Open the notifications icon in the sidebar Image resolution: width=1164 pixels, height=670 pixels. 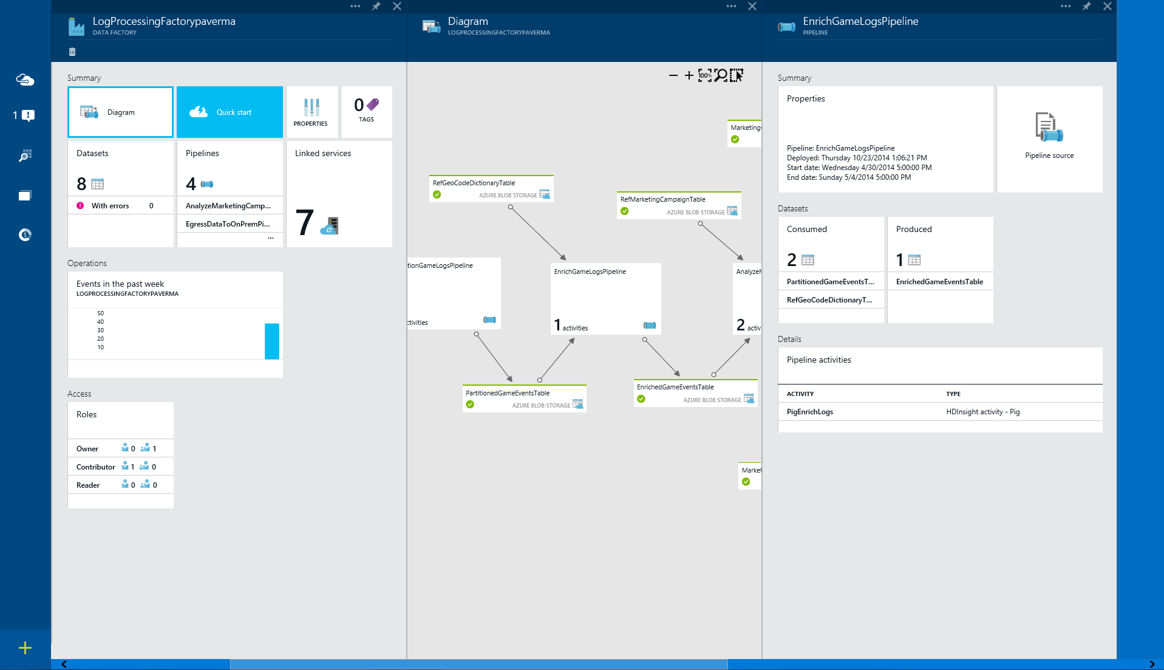click(x=25, y=115)
